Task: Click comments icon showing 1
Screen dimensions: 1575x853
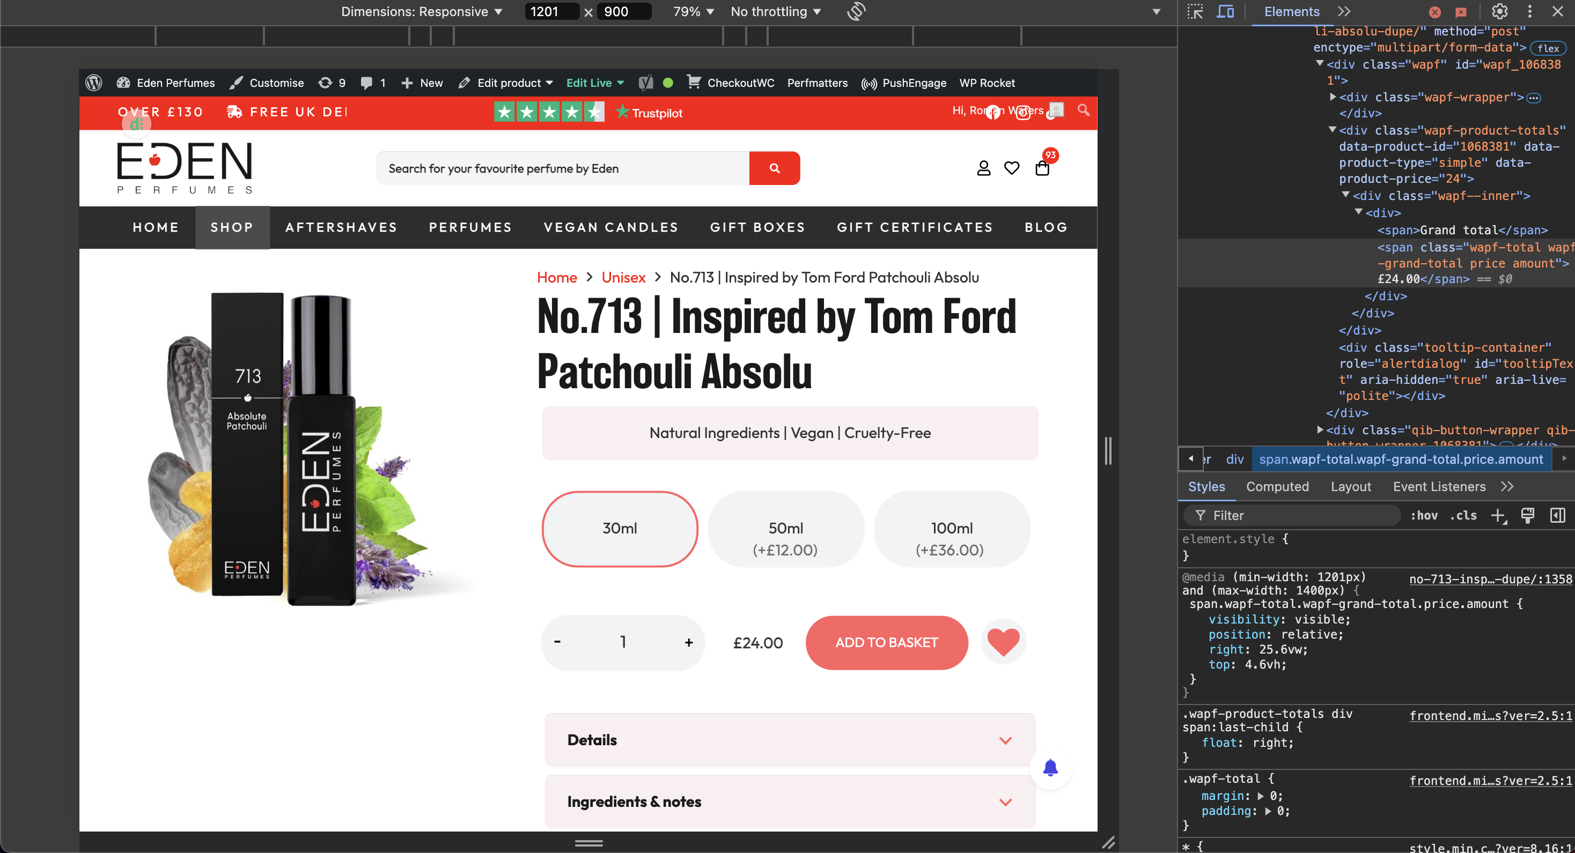Action: [373, 83]
